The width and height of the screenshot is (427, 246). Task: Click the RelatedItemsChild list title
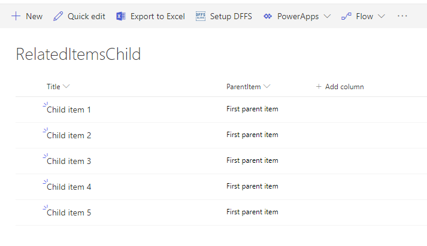coord(78,55)
